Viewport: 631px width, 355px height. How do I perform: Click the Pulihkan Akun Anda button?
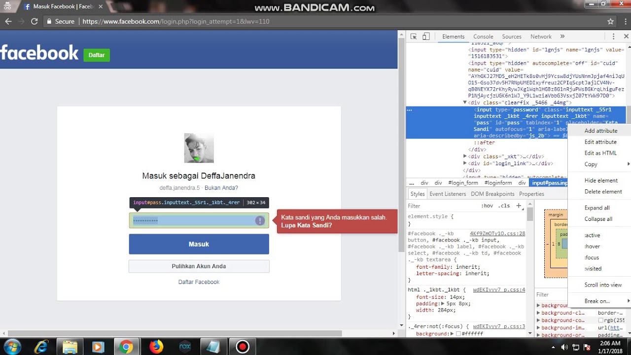(x=199, y=266)
